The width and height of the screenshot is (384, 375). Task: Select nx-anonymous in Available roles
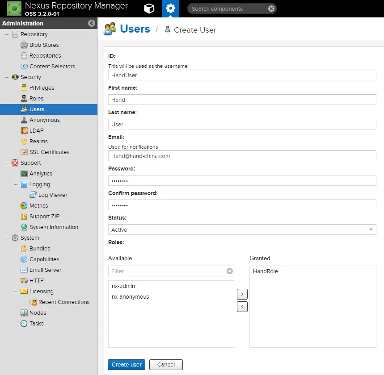pos(171,297)
